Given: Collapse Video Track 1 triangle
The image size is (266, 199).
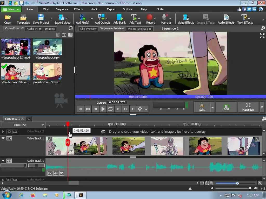Looking at the screenshot, I should [x=3, y=138].
